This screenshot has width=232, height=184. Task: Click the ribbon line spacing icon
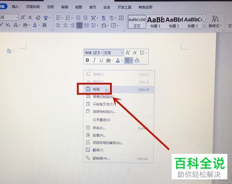pos(94,25)
